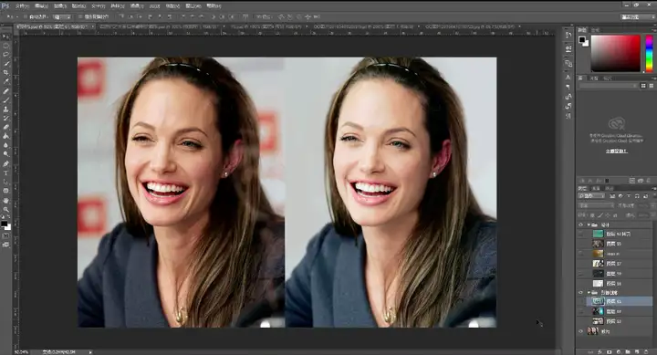Open the layer filter kind dropdown
657x355 pixels.
[x=591, y=195]
